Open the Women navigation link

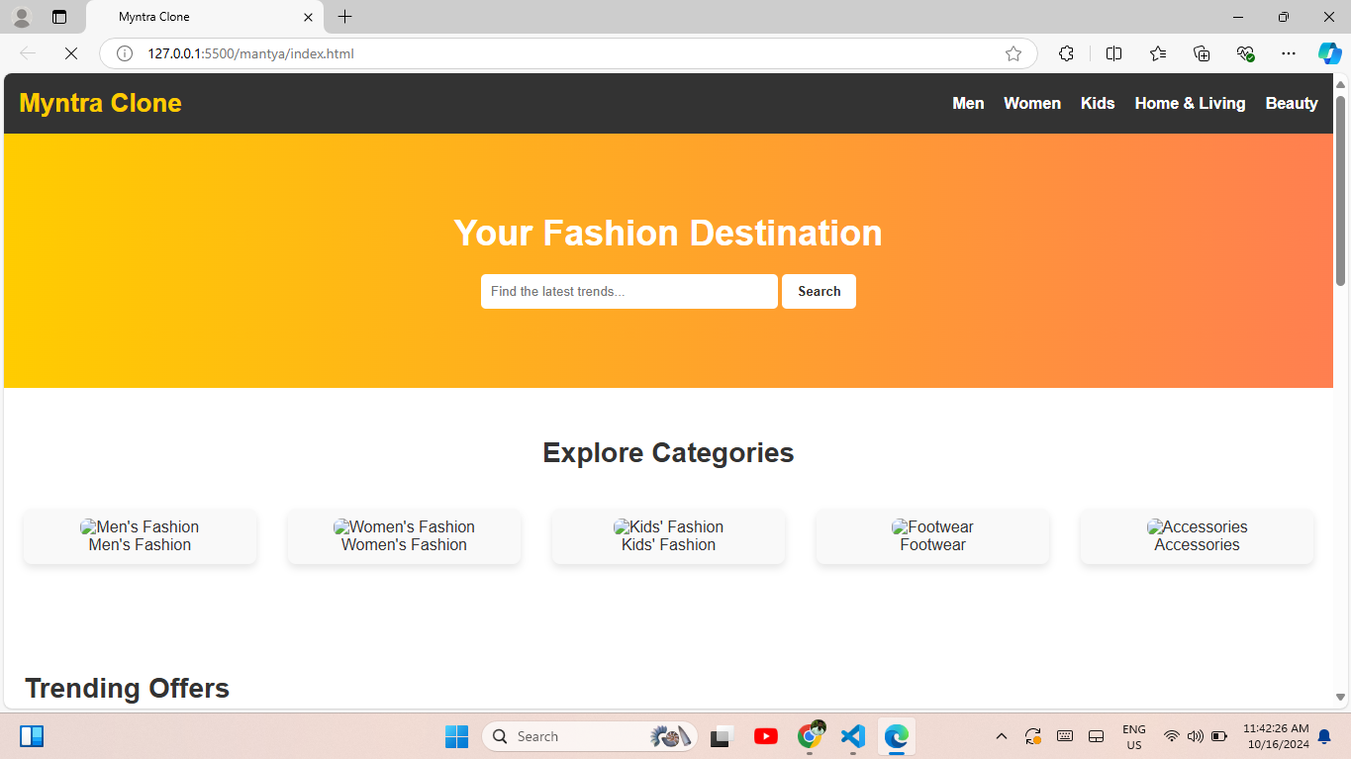[1031, 103]
